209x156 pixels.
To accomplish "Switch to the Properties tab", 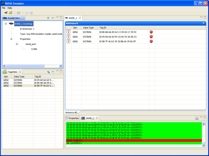I will tap(72, 118).
